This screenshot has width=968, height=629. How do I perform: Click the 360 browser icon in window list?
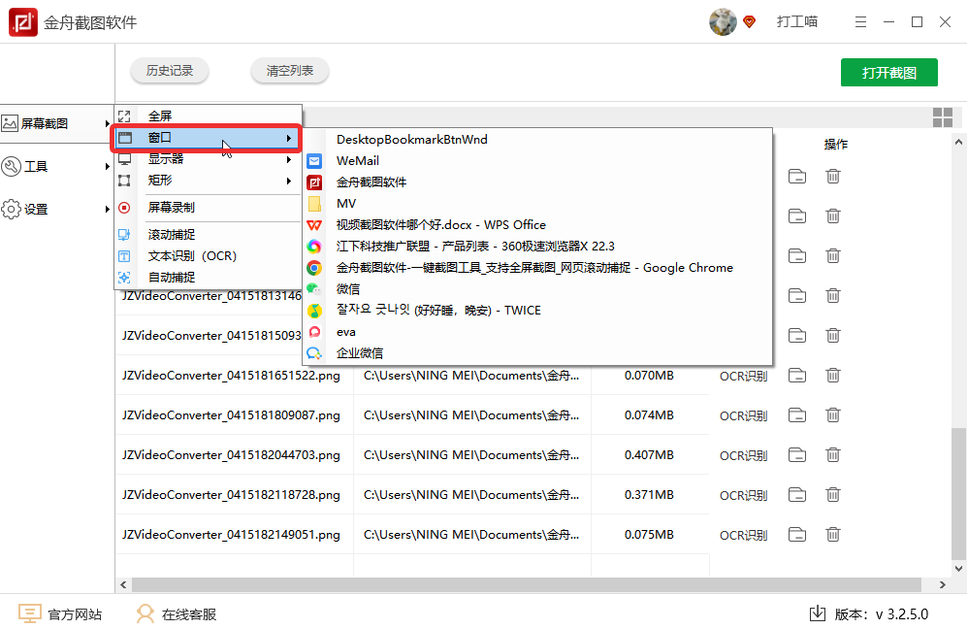pyautogui.click(x=314, y=247)
